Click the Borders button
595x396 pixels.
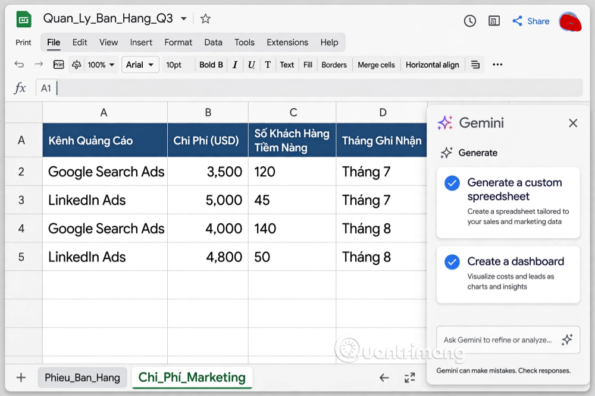(x=334, y=65)
